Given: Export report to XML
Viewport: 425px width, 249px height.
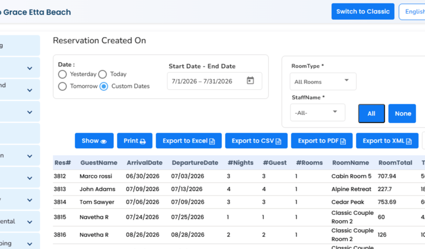Looking at the screenshot, I should pyautogui.click(x=387, y=141).
